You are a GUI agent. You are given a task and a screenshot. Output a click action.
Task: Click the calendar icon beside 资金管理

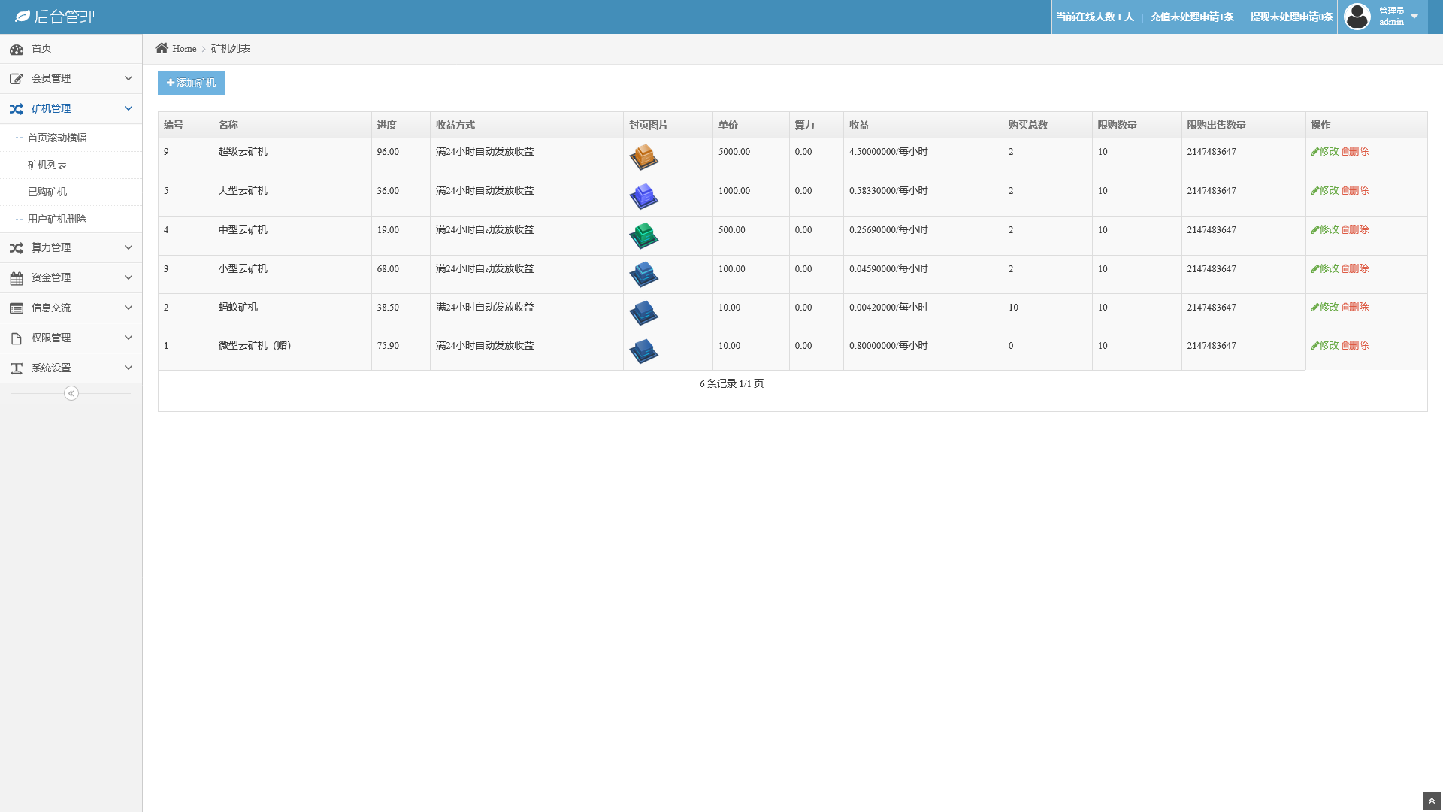click(x=17, y=278)
